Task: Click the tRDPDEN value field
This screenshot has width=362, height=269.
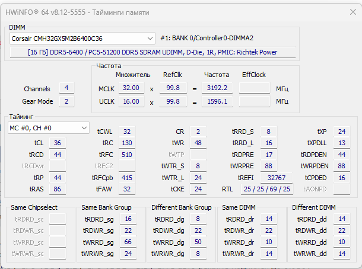Action: pyautogui.click(x=342, y=155)
